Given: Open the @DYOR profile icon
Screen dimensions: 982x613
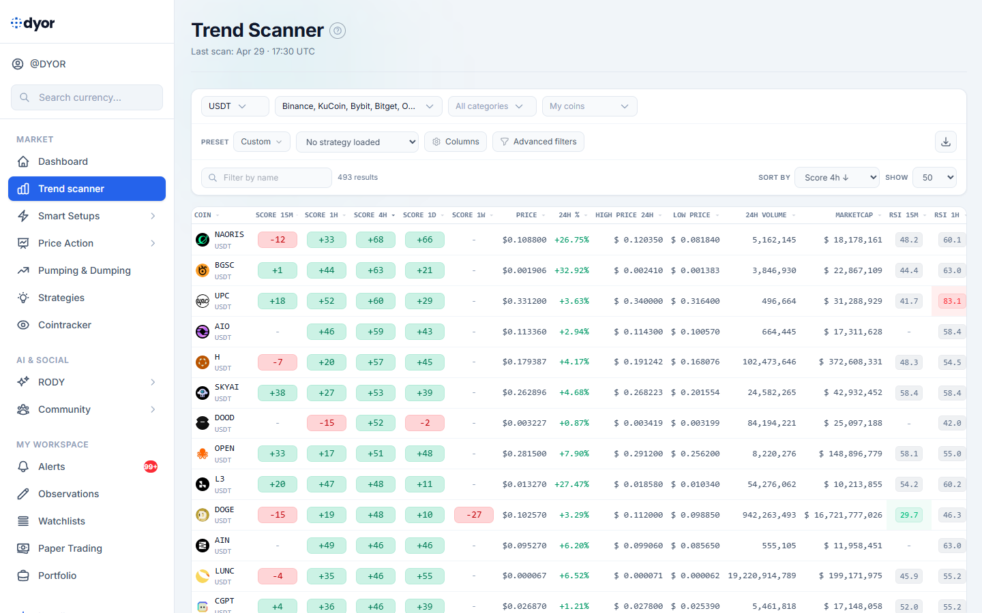Looking at the screenshot, I should (18, 64).
